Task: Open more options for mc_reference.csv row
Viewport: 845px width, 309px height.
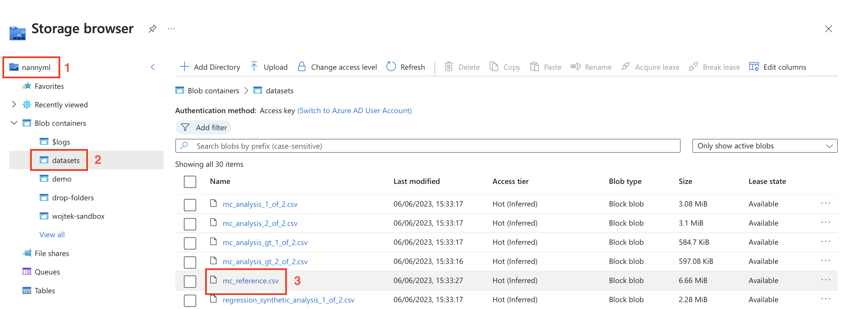Action: 825,280
